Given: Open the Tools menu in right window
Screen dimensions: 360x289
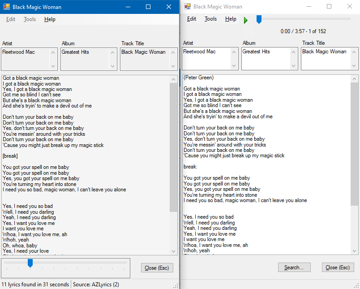Looking at the screenshot, I should [x=210, y=19].
